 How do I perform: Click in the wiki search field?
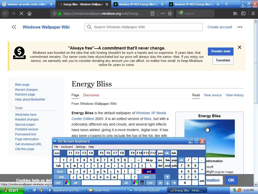pyautogui.click(x=143, y=27)
